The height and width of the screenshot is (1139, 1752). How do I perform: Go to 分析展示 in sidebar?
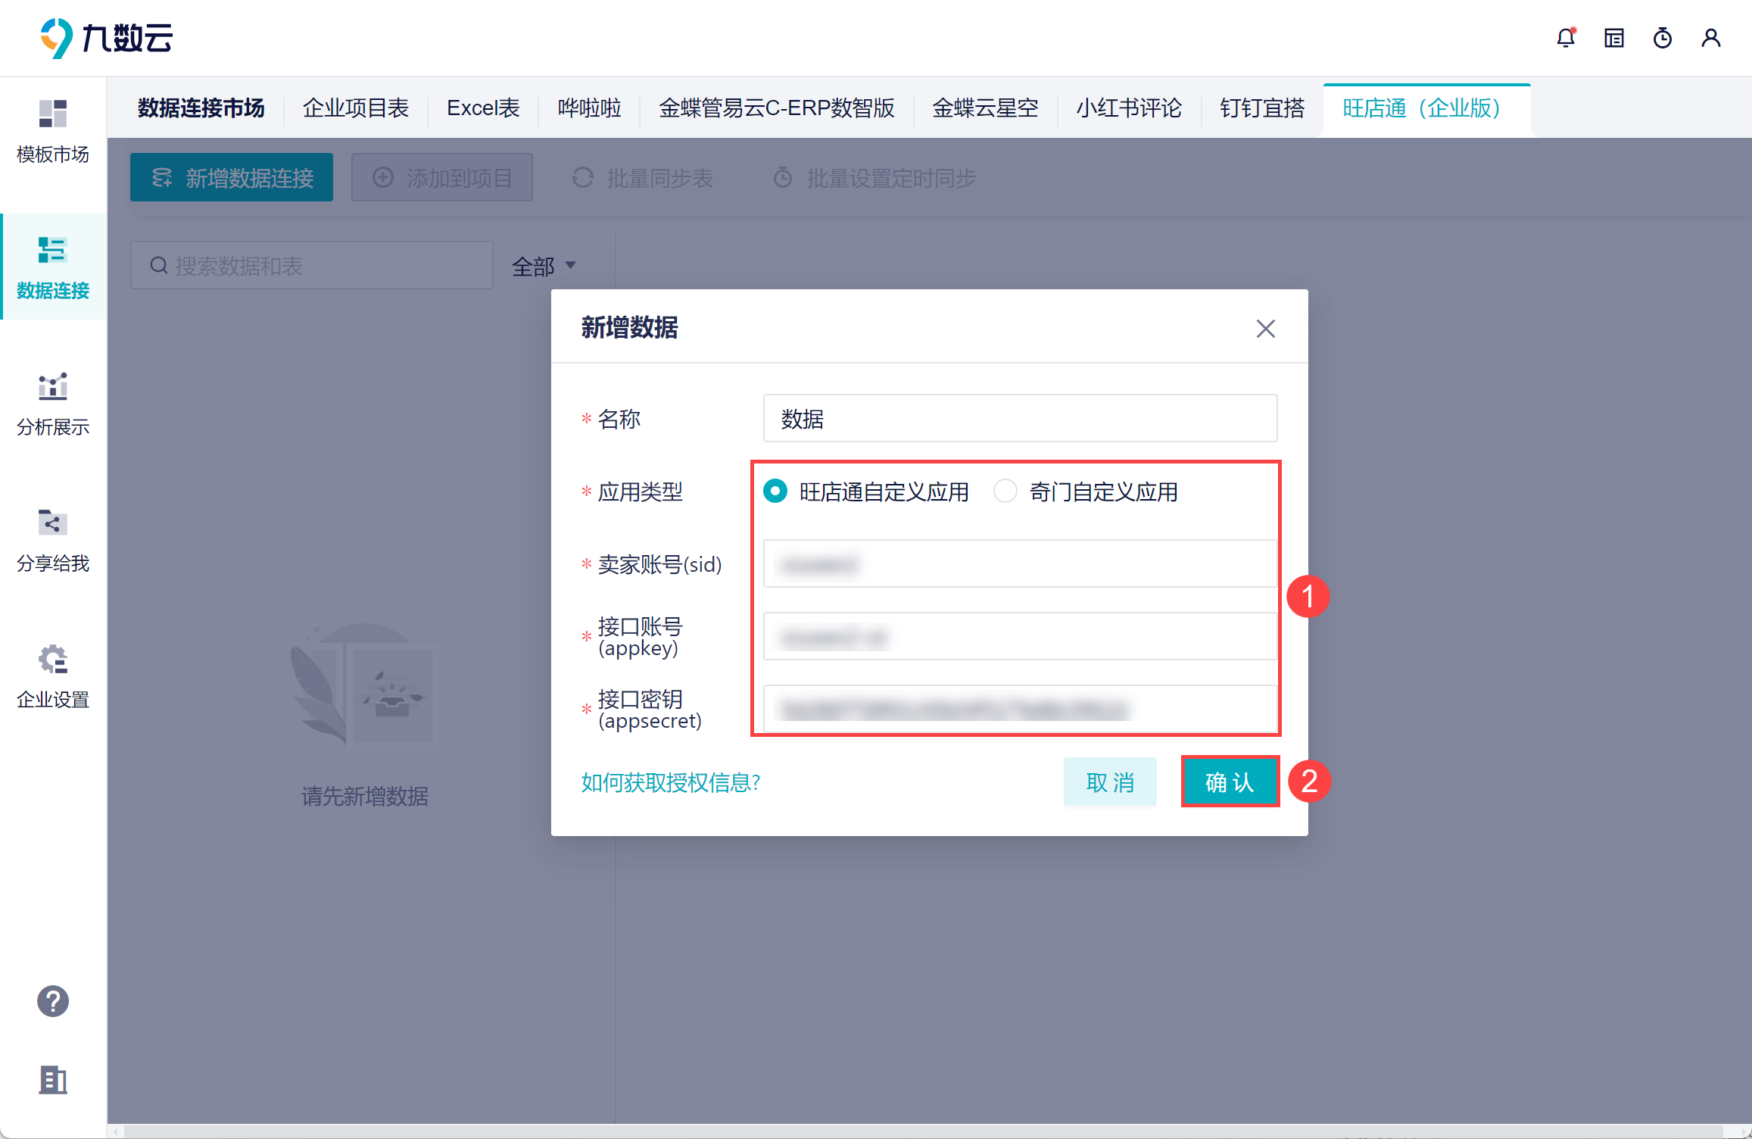53,404
